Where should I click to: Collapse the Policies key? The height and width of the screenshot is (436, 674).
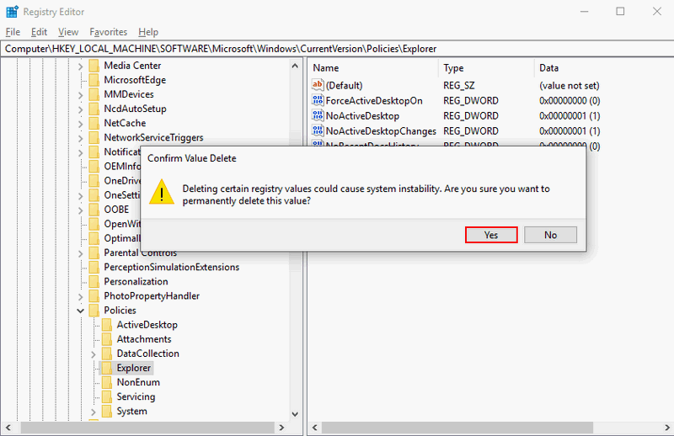(x=80, y=311)
